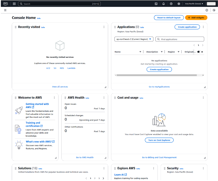Viewport: 218px width, 181px height.
Task: Click the Applications scrollbar right arrow
Action: (203, 75)
